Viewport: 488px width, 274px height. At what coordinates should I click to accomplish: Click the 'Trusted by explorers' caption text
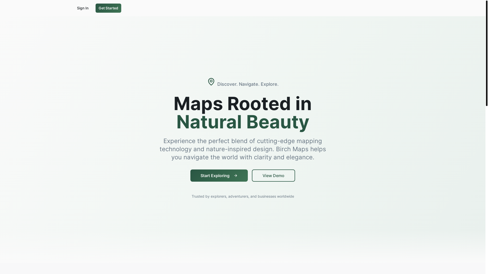pyautogui.click(x=243, y=196)
